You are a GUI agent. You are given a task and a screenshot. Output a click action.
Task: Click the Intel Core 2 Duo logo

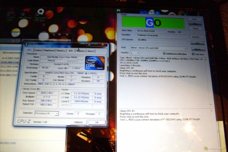(x=95, y=63)
